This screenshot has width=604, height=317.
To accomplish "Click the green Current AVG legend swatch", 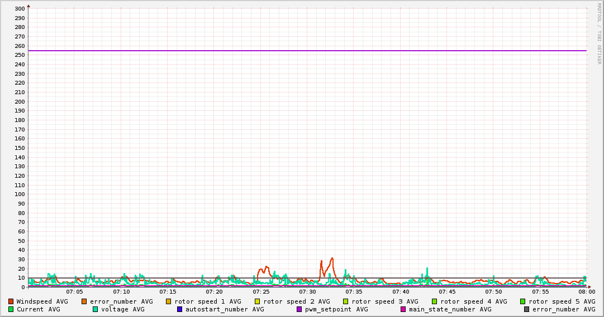I will (x=11, y=309).
